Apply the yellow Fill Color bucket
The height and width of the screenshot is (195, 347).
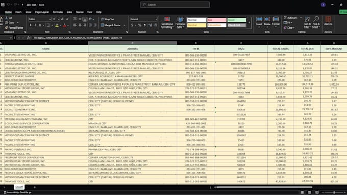pyautogui.click(x=57, y=25)
